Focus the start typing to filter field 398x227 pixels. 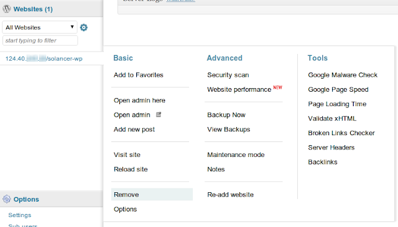point(40,40)
